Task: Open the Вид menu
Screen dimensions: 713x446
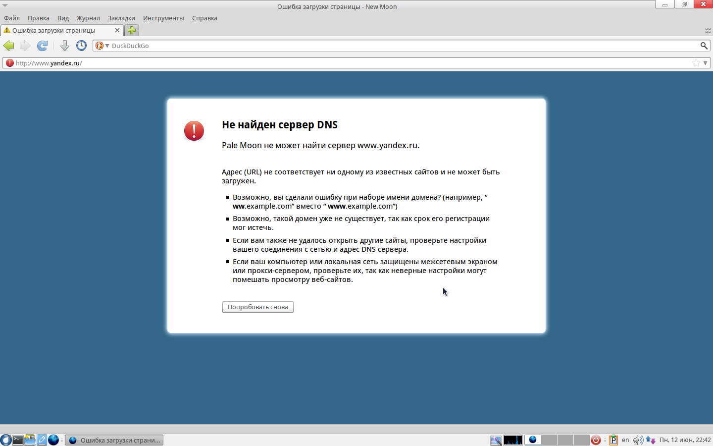Action: click(63, 18)
